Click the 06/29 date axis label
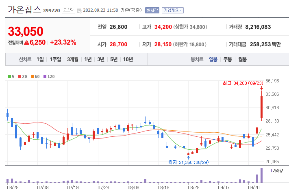The height and width of the screenshot is (194, 289). 13,188
